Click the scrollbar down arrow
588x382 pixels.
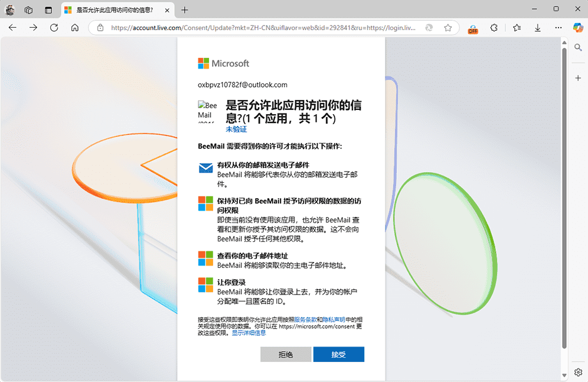(x=564, y=375)
